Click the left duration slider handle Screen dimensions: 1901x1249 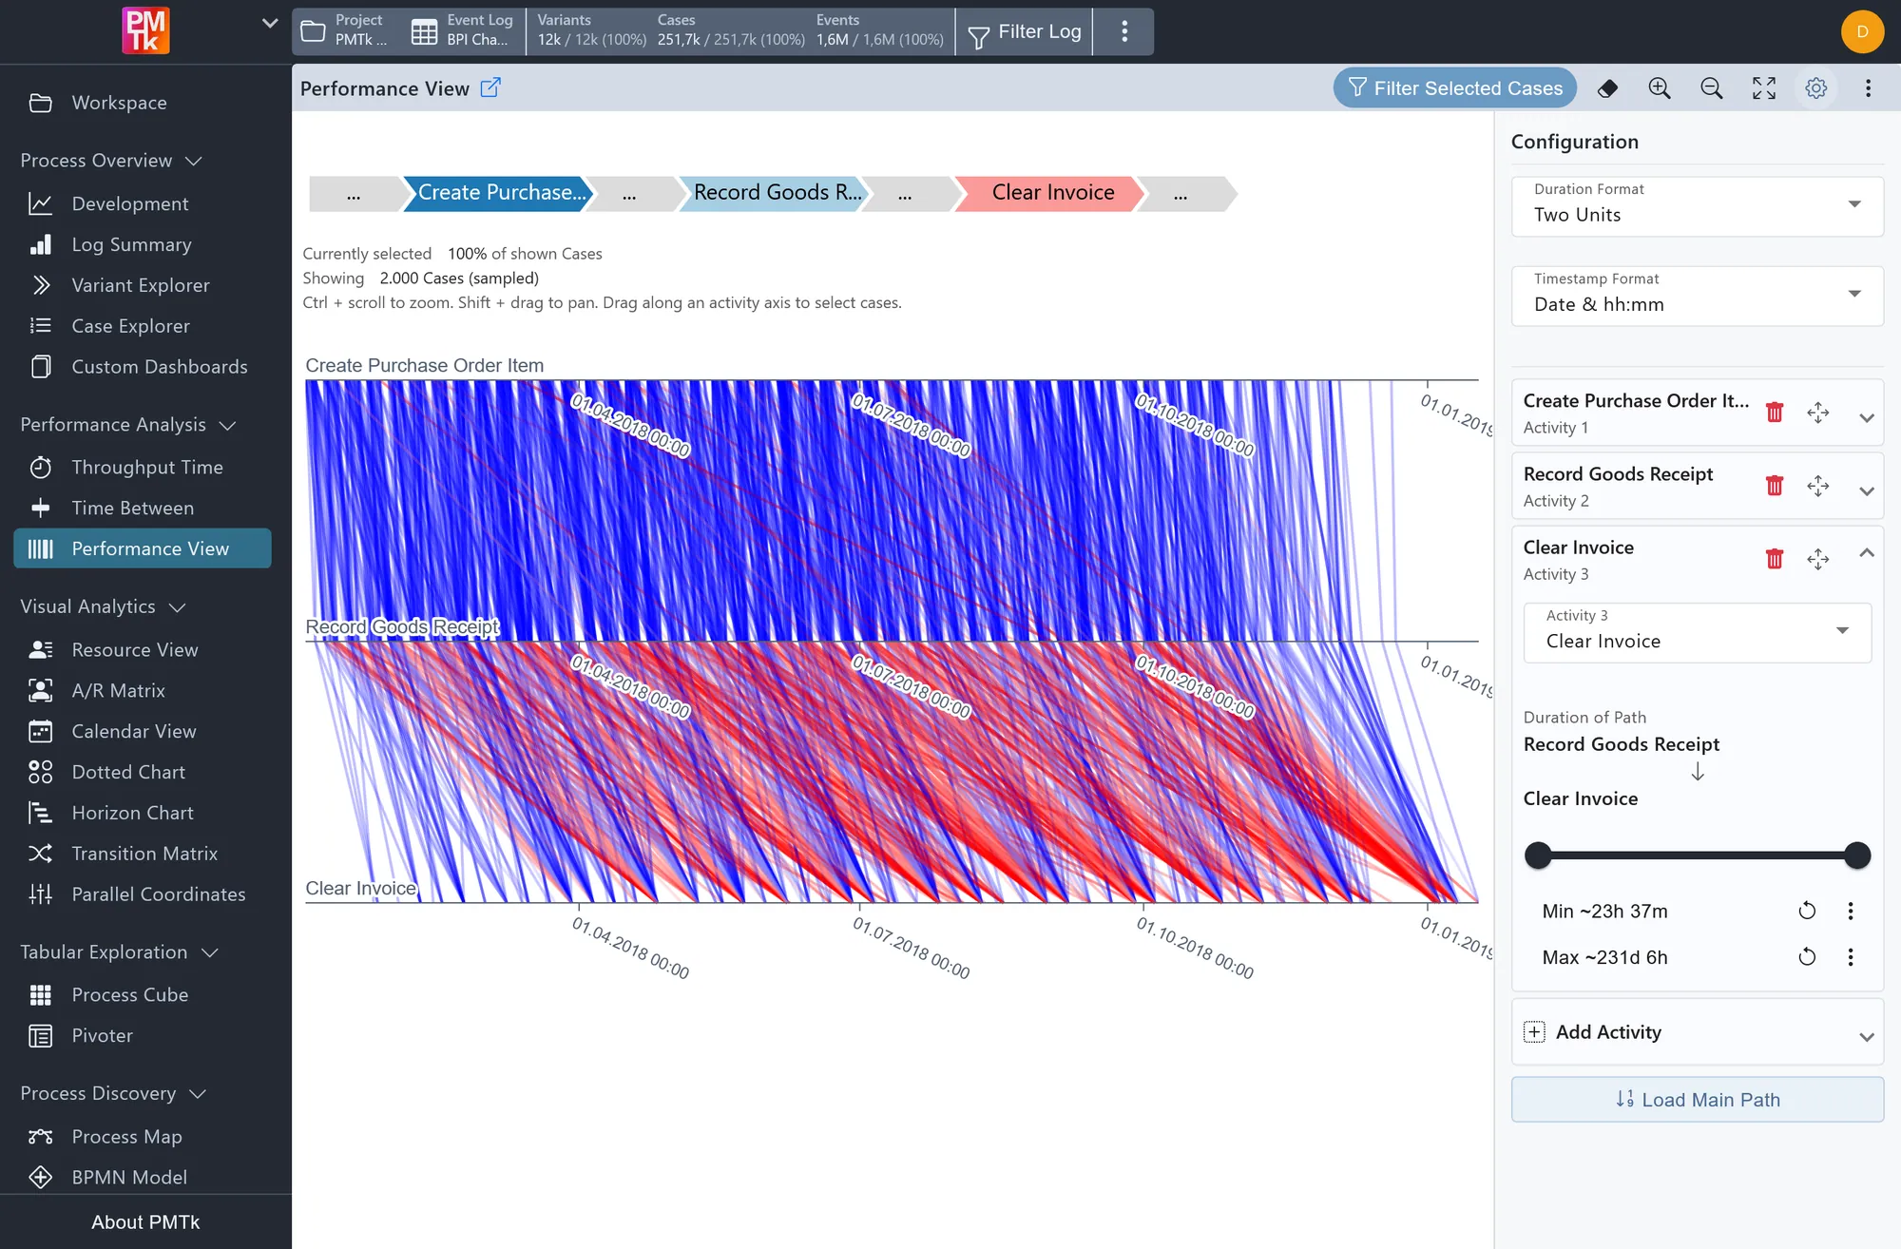tap(1538, 855)
